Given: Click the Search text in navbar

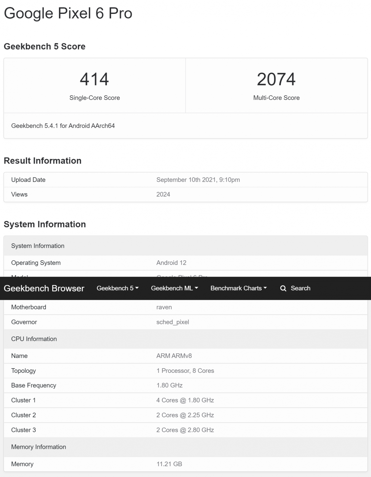Looking at the screenshot, I should 300,288.
